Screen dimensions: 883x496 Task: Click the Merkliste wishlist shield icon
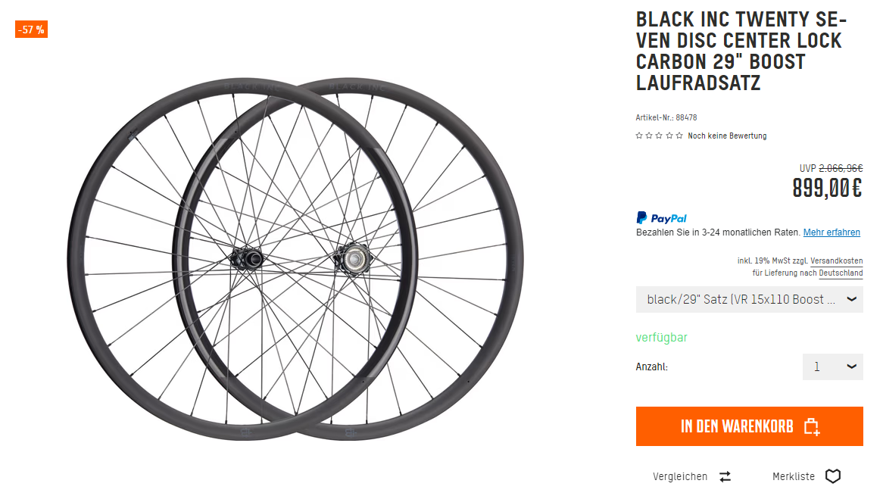point(833,476)
